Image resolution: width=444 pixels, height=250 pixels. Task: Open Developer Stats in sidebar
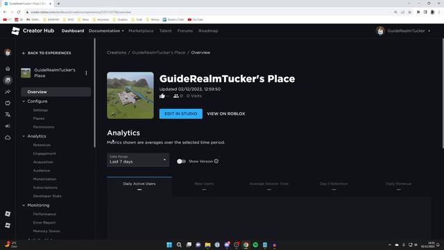click(47, 196)
